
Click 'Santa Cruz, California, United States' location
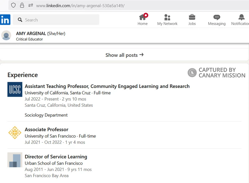(x=59, y=105)
